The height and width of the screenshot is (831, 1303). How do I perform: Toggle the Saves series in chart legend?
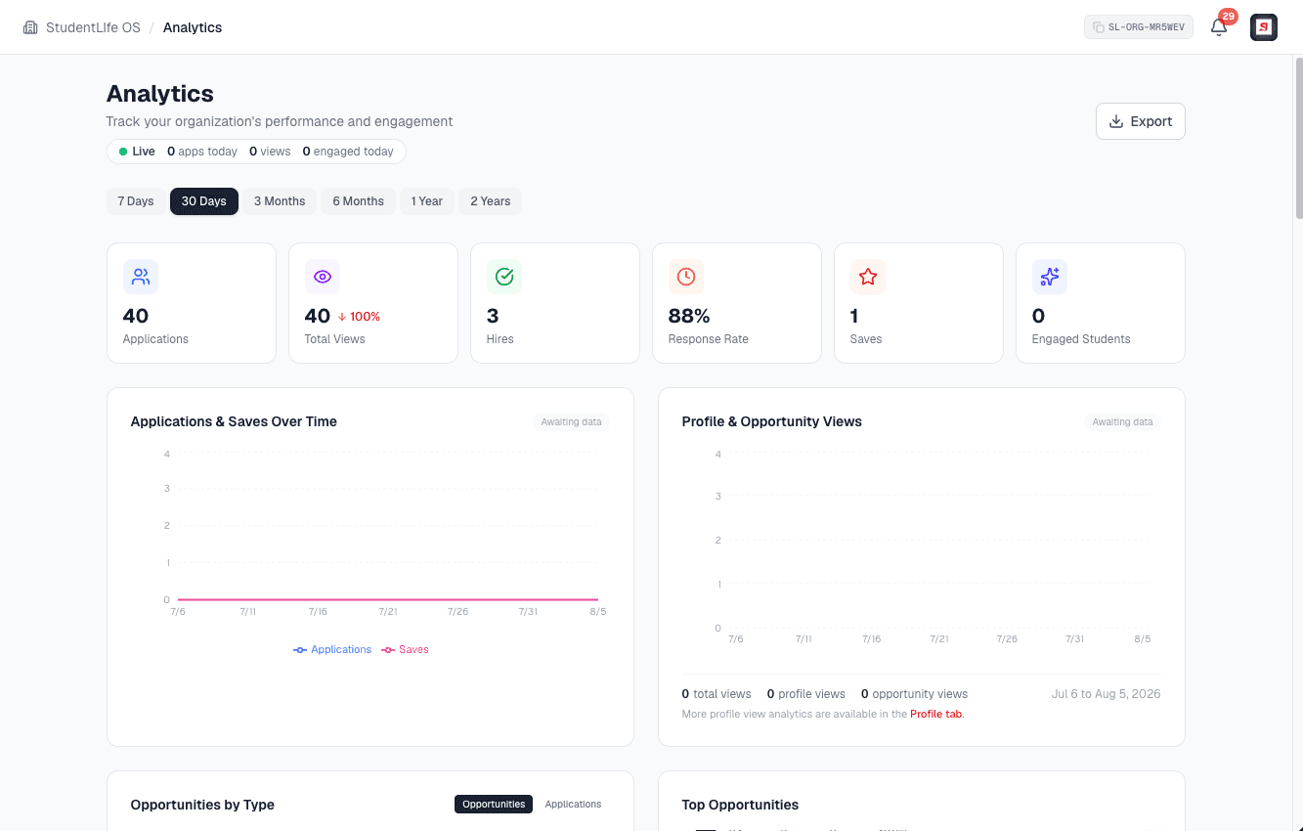(405, 649)
